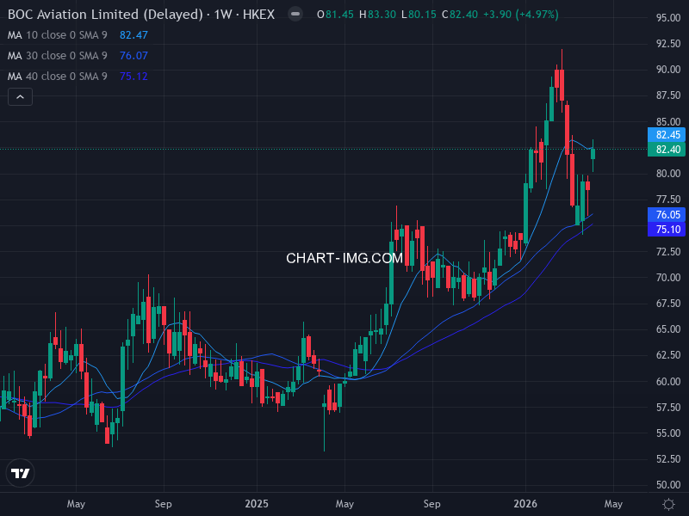Click the TradingView logo icon

coord(20,473)
